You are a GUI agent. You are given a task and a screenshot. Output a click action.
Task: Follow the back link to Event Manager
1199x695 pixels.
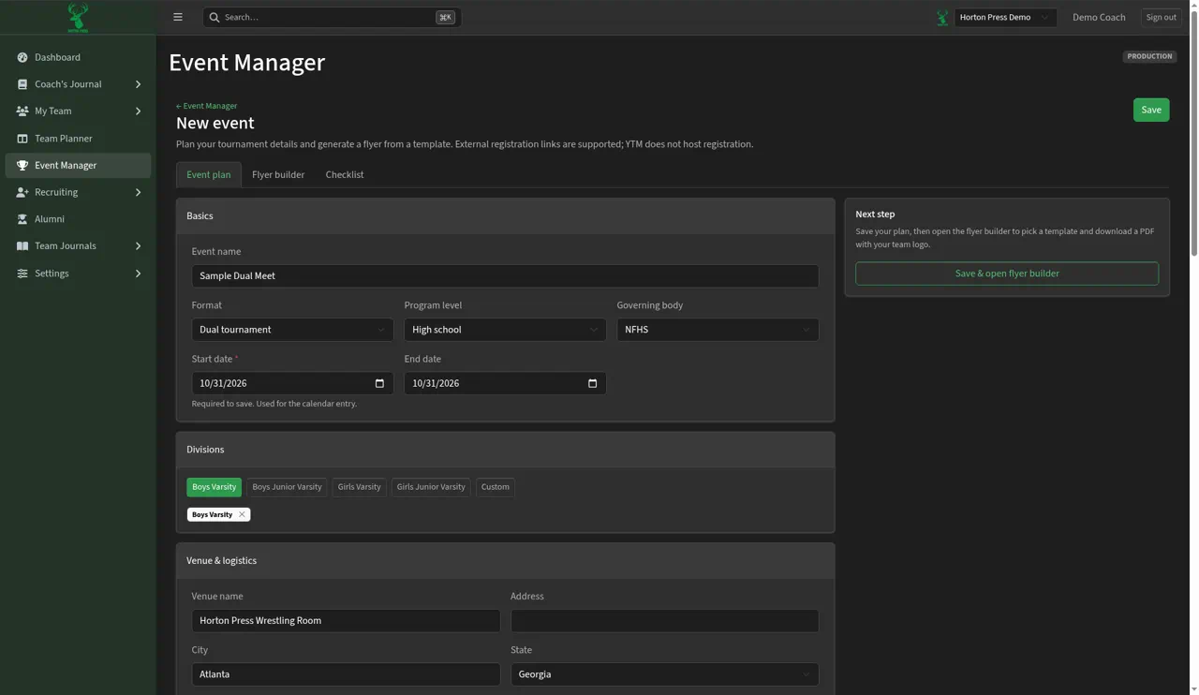pos(207,106)
